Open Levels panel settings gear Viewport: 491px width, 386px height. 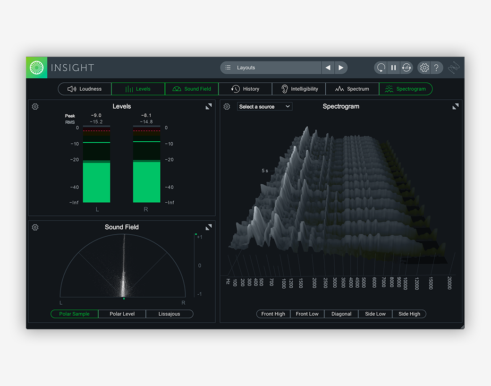point(35,106)
